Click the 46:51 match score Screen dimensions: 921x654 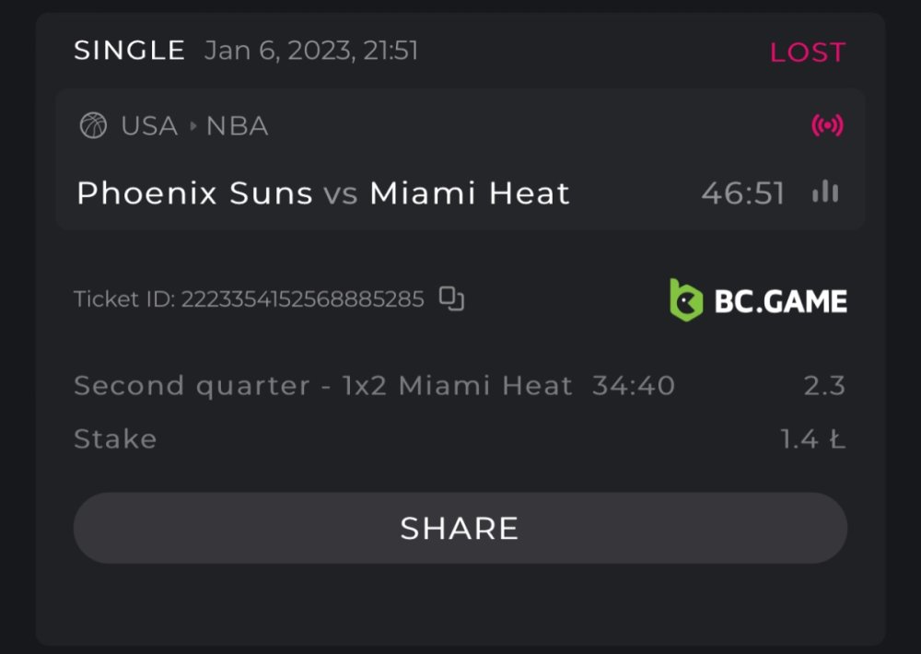[742, 193]
